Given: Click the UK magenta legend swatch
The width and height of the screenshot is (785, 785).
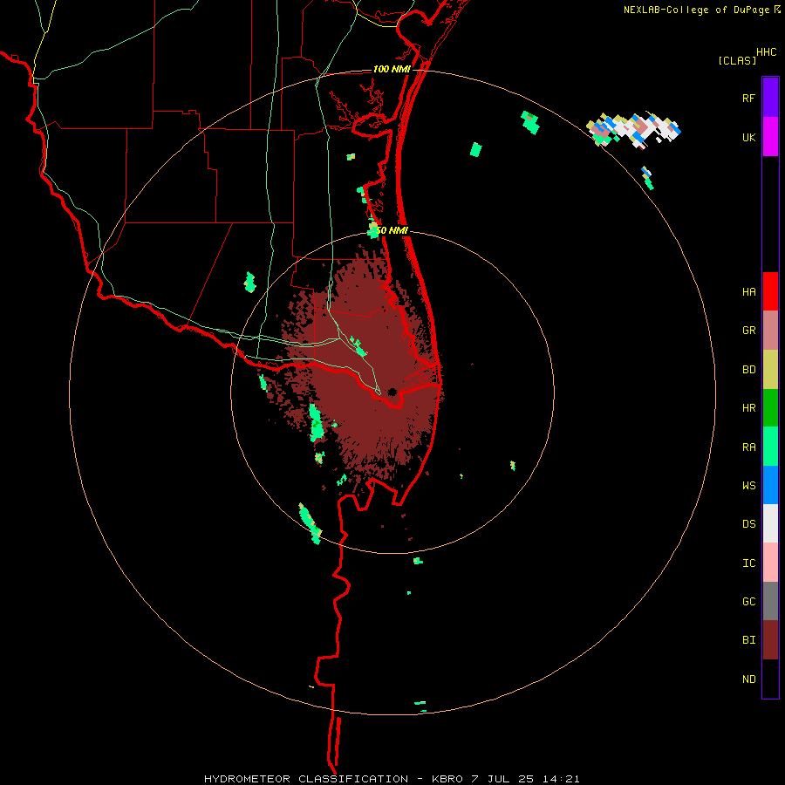Looking at the screenshot, I should [x=770, y=137].
